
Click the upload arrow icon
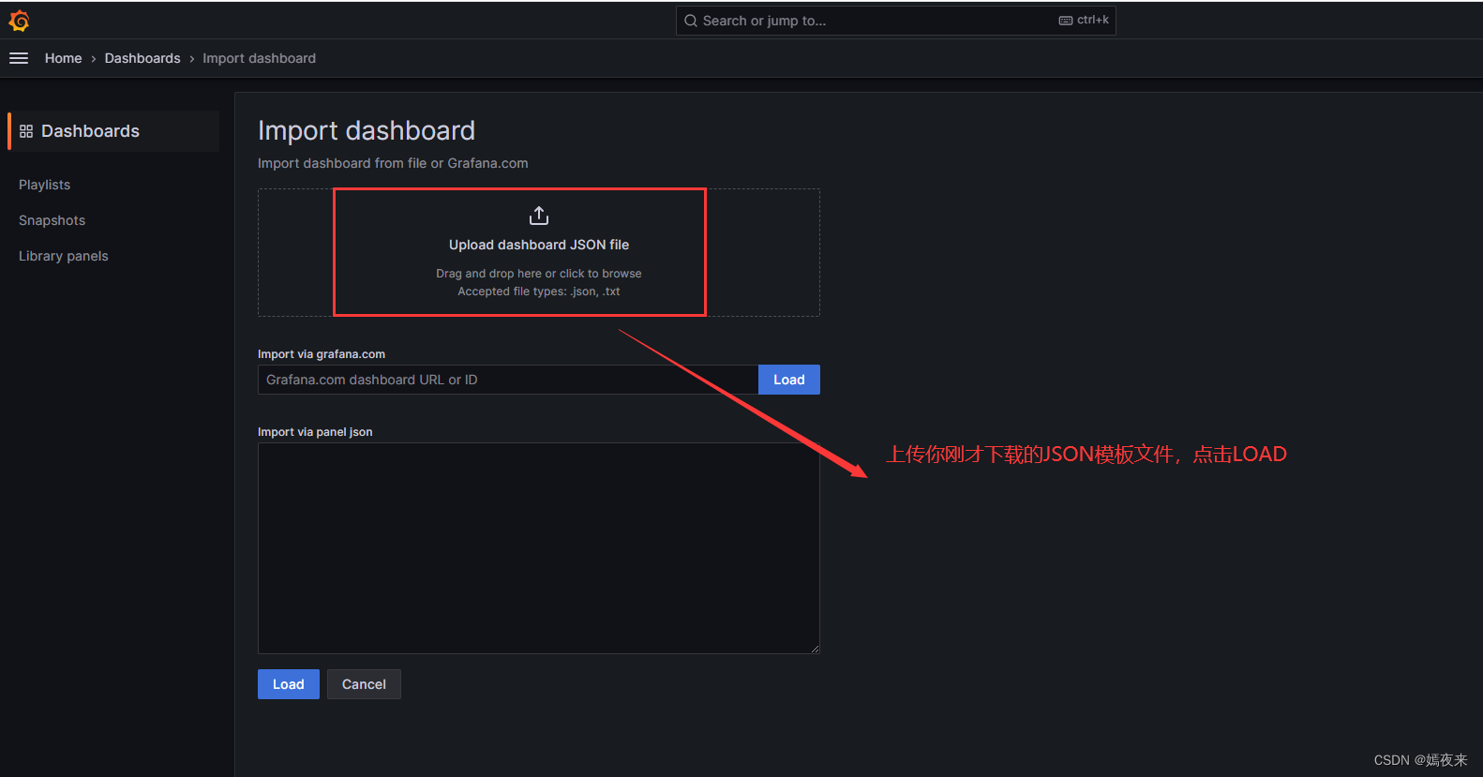(x=539, y=216)
